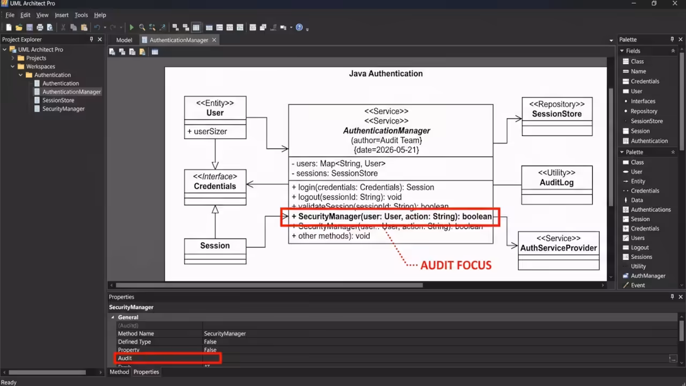
Task: Switch to the Model tab
Action: coord(124,40)
